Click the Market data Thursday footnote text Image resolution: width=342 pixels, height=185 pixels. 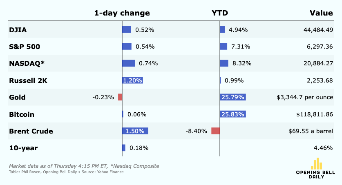click(x=84, y=166)
